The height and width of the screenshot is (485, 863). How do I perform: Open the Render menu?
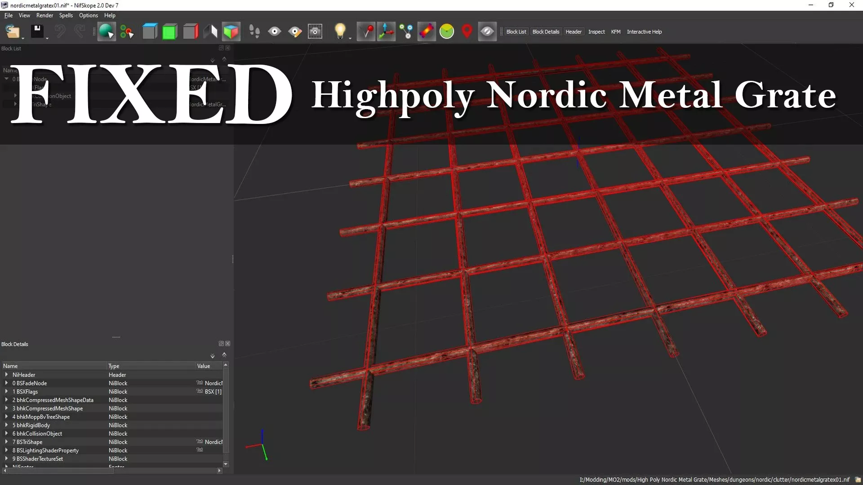click(44, 15)
